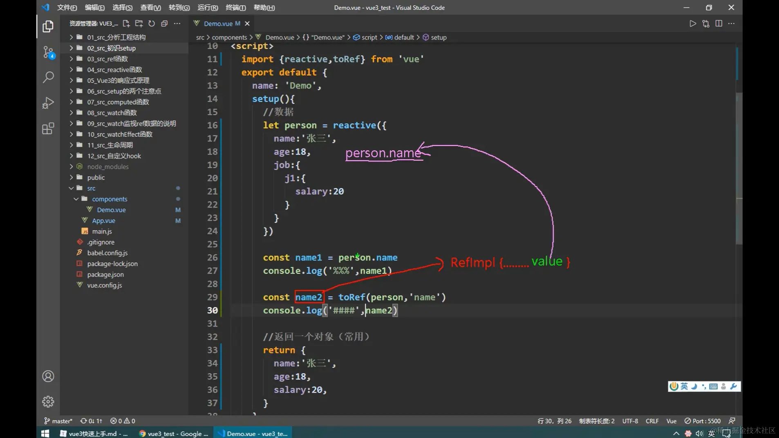This screenshot has width=779, height=438.
Task: Click the Port: 5500 Live Server button
Action: pos(703,421)
